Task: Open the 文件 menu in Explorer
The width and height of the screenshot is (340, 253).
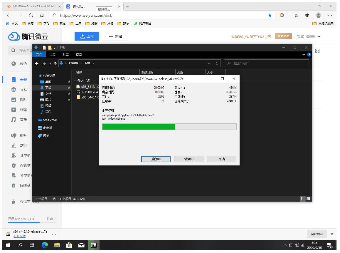Action: point(39,55)
